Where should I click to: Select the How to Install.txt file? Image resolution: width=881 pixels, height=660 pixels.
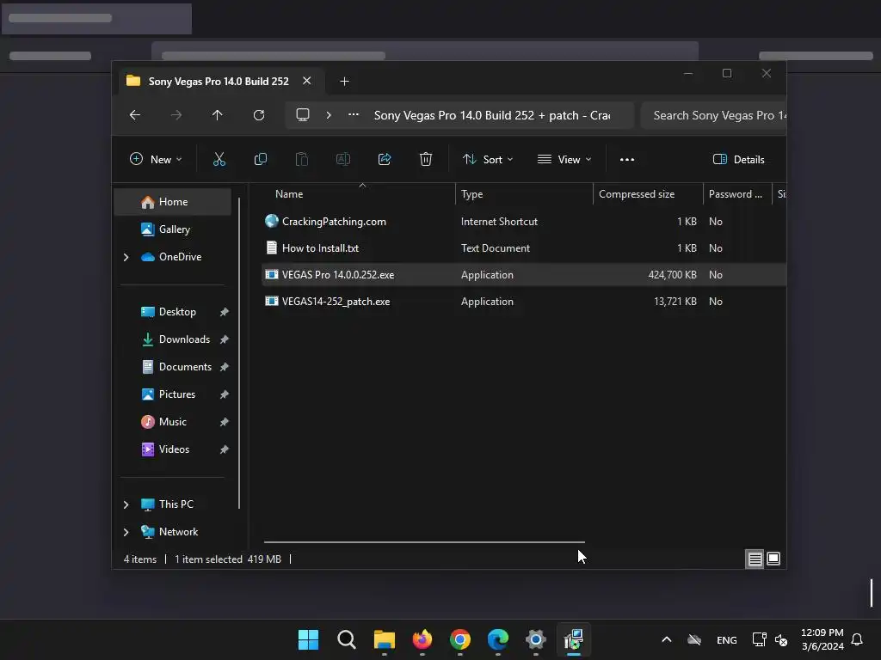tap(524, 248)
